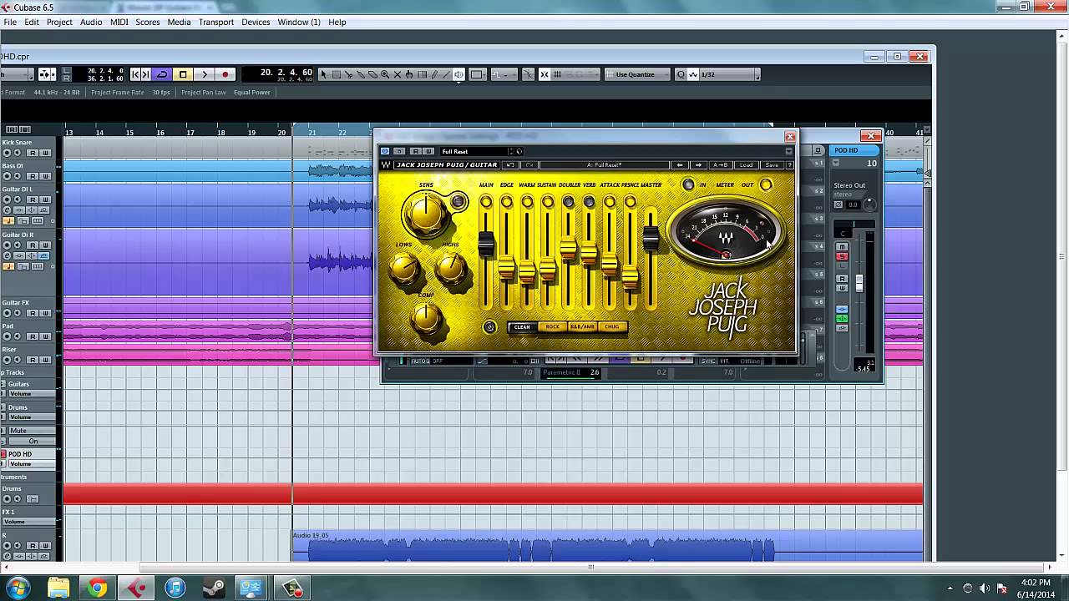The image size is (1069, 601).
Task: Open the Project menu
Action: point(59,22)
